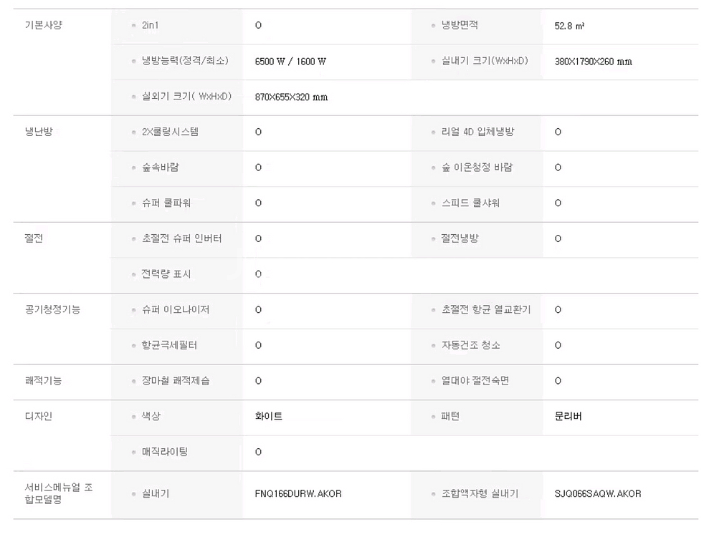Click the 870X655X320 mm outdoor unit size
Viewport: 704px width, 537px height.
tap(291, 97)
